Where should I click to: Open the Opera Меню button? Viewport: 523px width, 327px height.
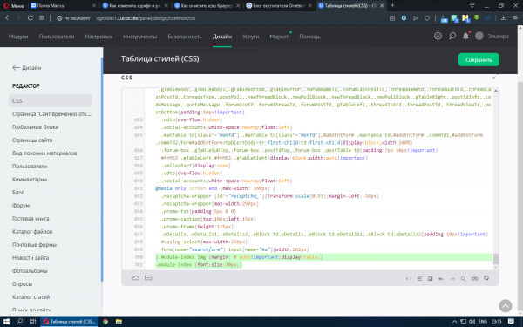point(14,6)
